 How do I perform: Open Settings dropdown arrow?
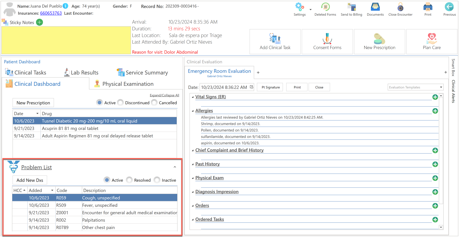pos(311,10)
